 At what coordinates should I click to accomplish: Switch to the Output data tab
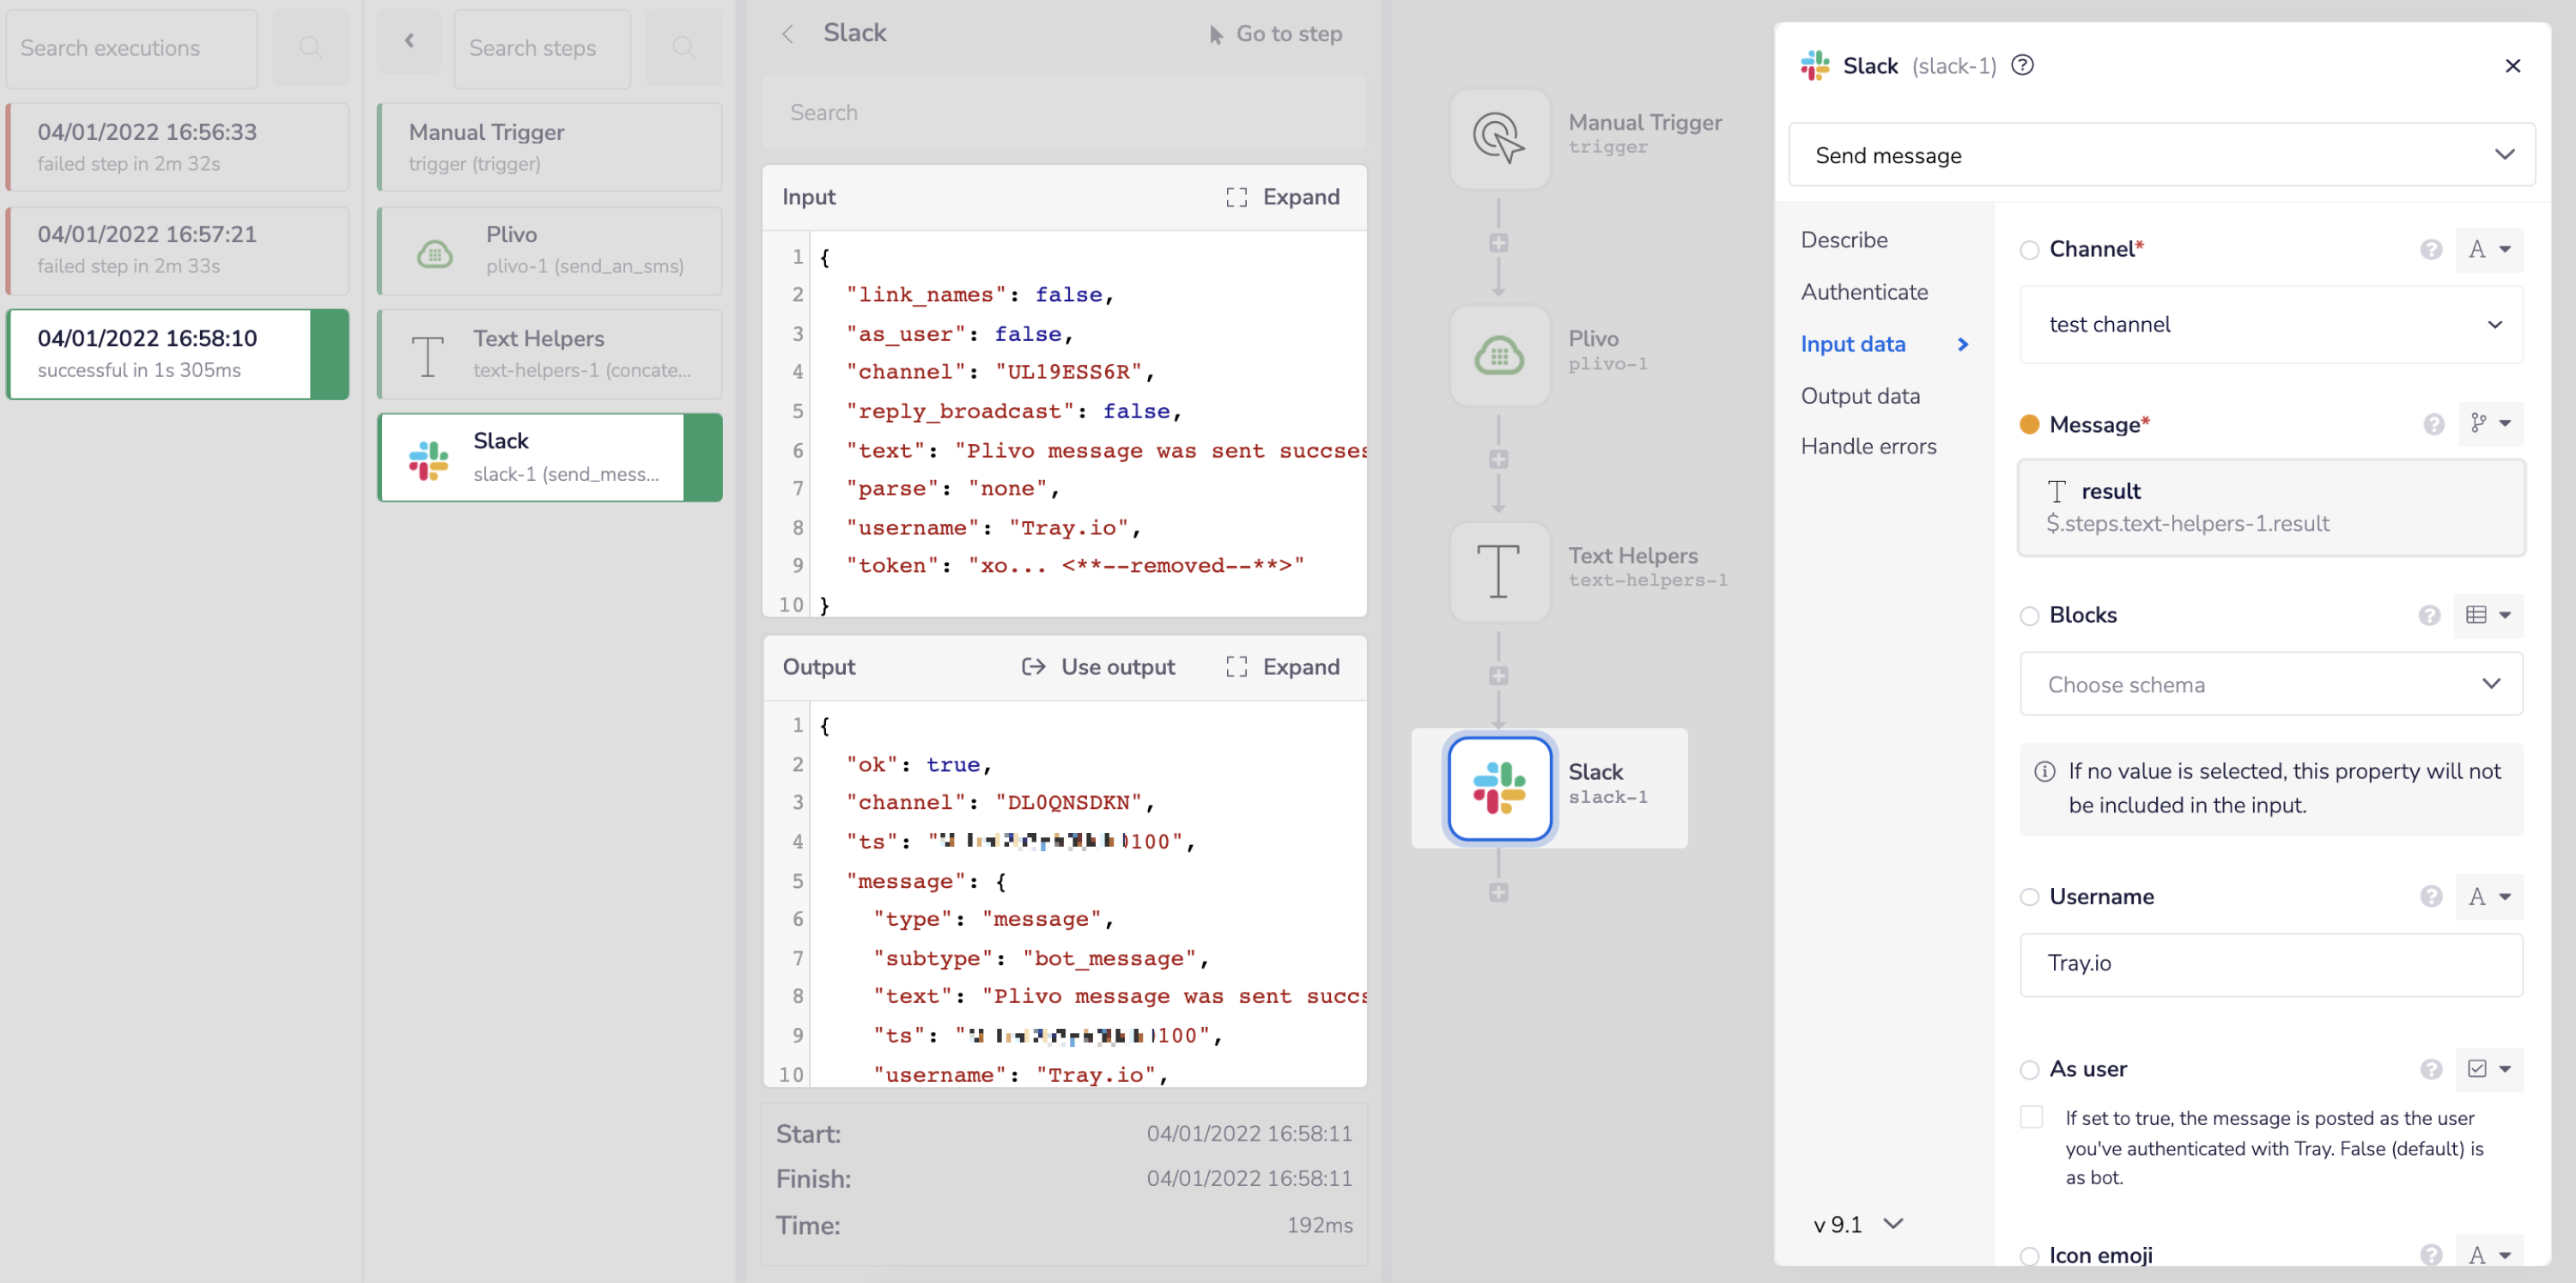pos(1860,395)
